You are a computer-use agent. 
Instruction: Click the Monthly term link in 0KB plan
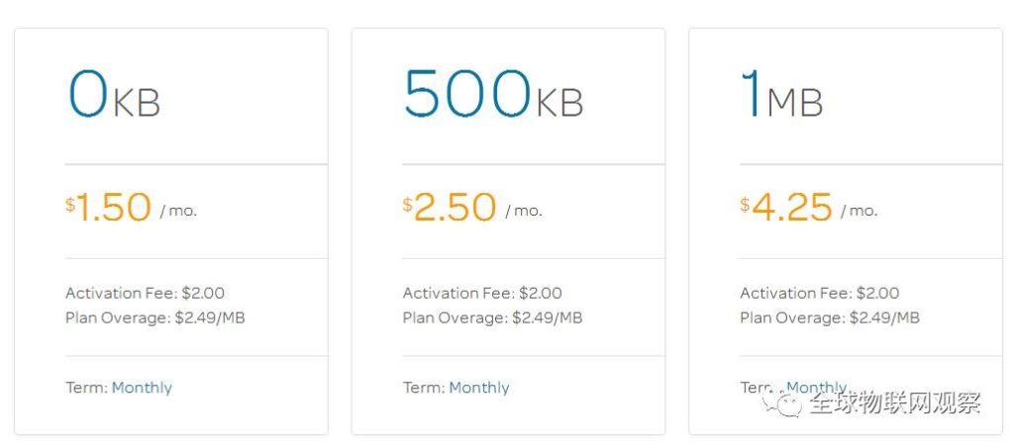tap(142, 388)
